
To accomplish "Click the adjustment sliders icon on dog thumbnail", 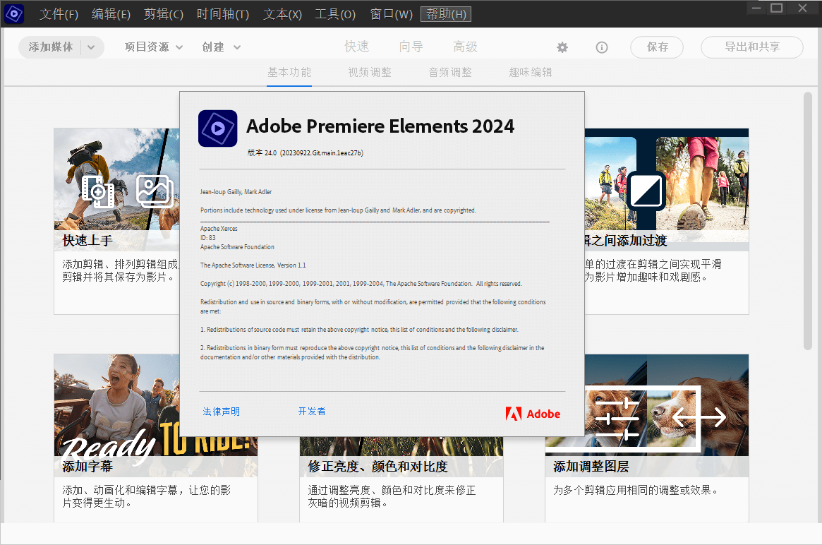I will click(x=617, y=418).
